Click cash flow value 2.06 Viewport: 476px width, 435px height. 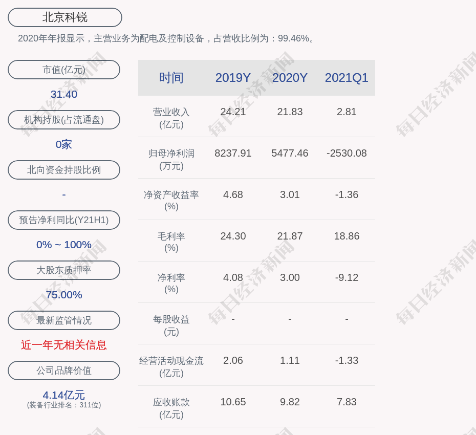tap(233, 360)
